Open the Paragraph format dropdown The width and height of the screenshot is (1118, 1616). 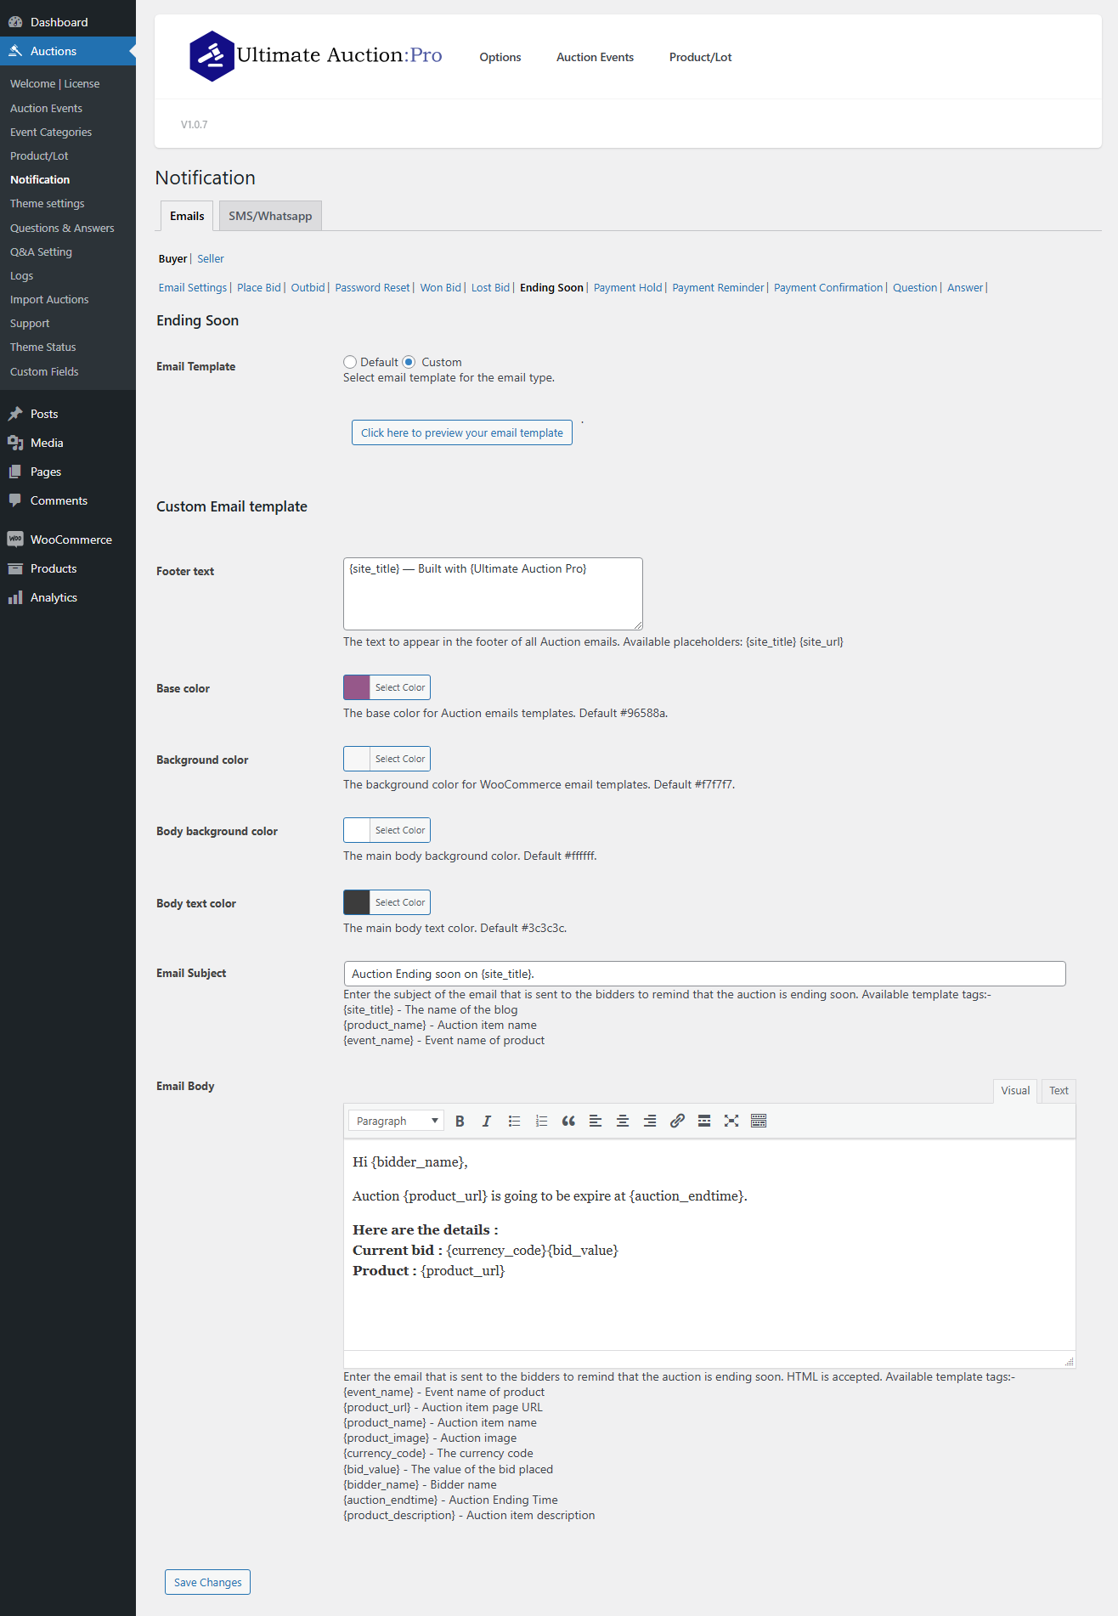coord(396,1121)
